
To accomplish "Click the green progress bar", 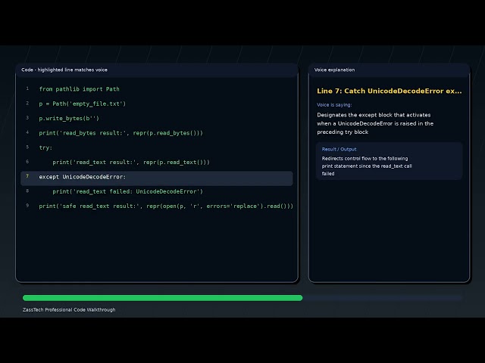I will point(162,298).
